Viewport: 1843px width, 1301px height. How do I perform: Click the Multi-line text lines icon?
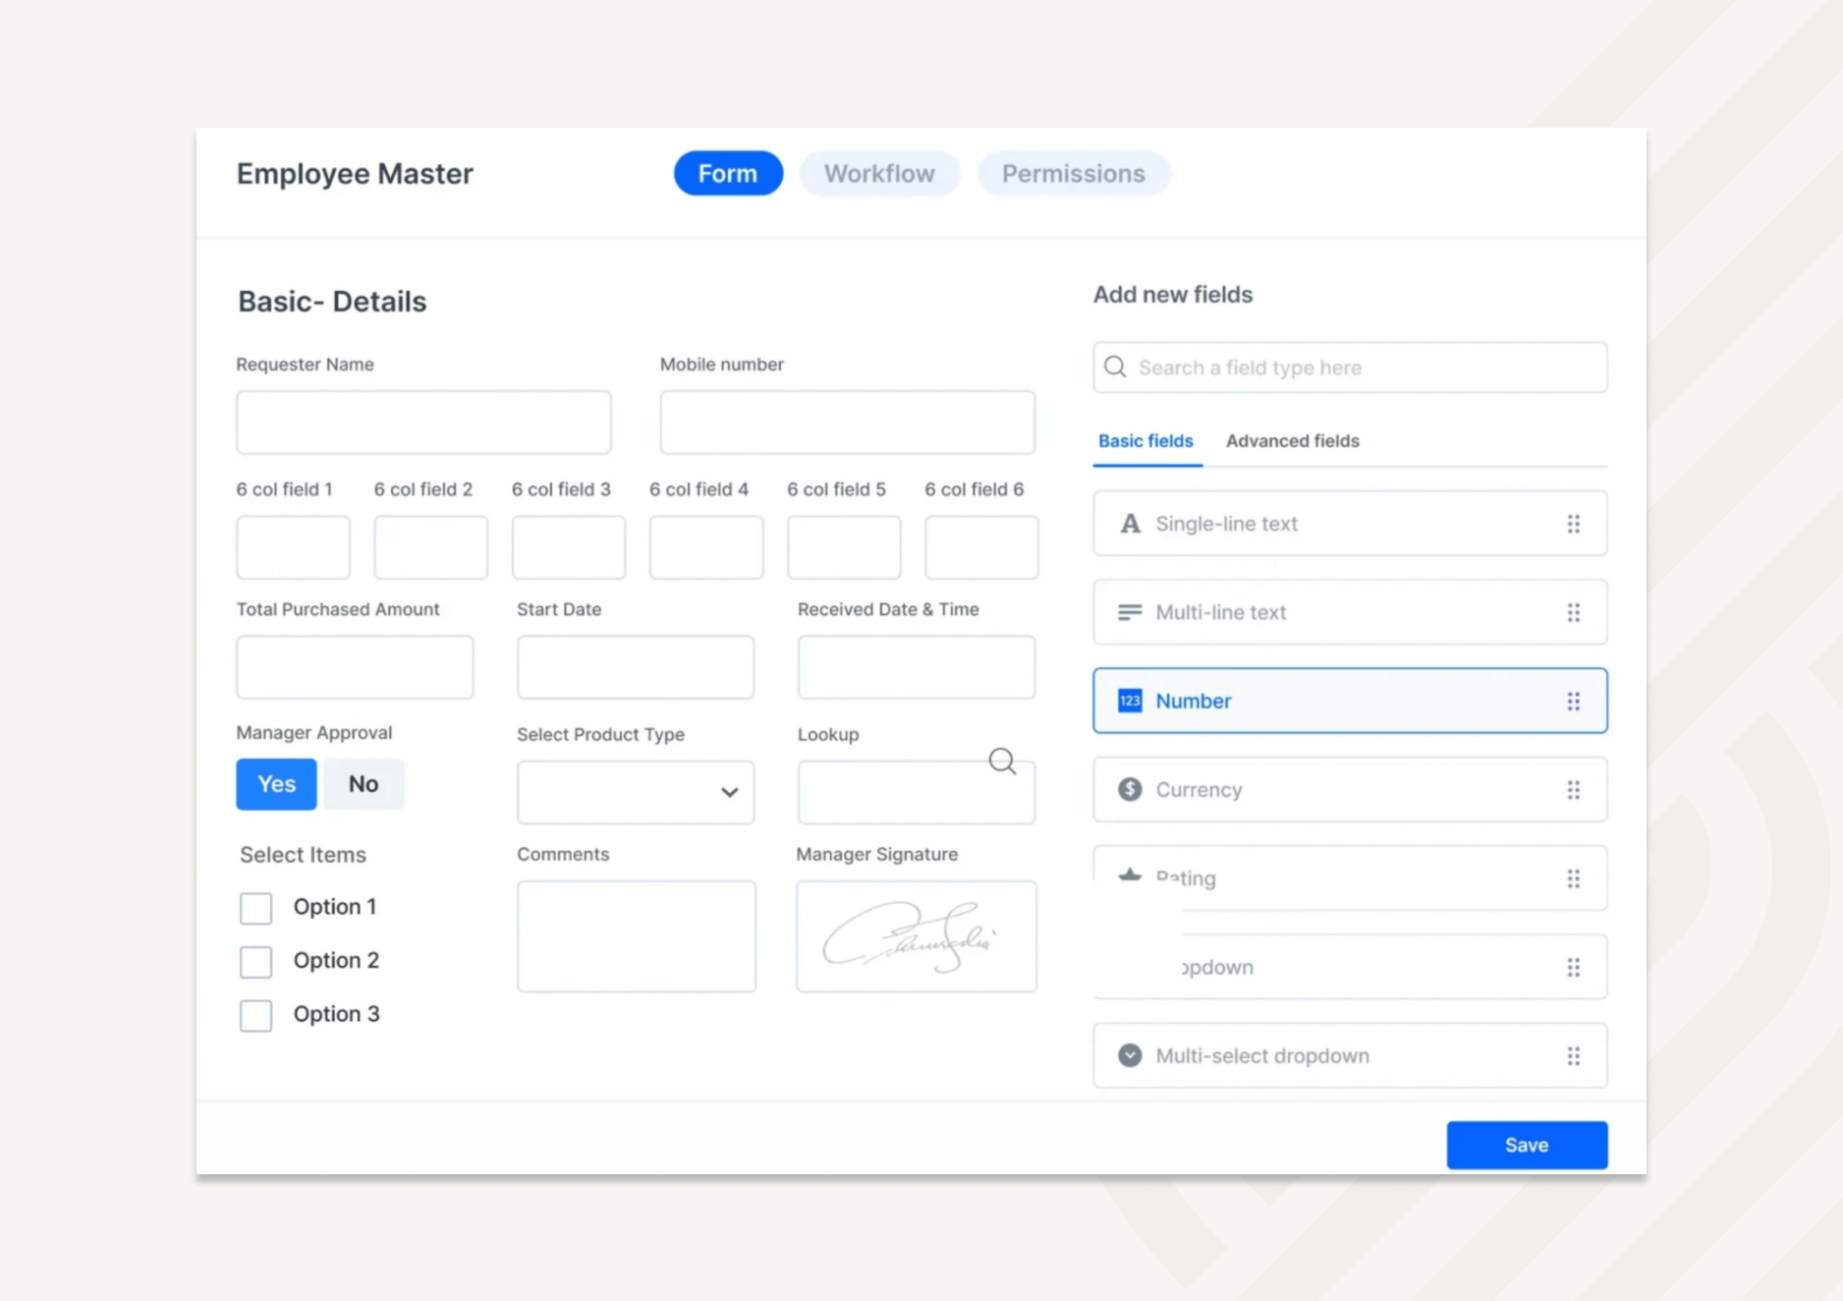(1130, 612)
